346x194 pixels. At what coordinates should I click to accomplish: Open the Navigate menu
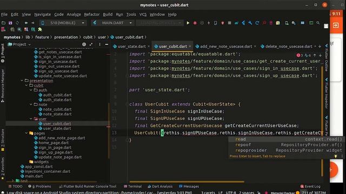(x=42, y=15)
